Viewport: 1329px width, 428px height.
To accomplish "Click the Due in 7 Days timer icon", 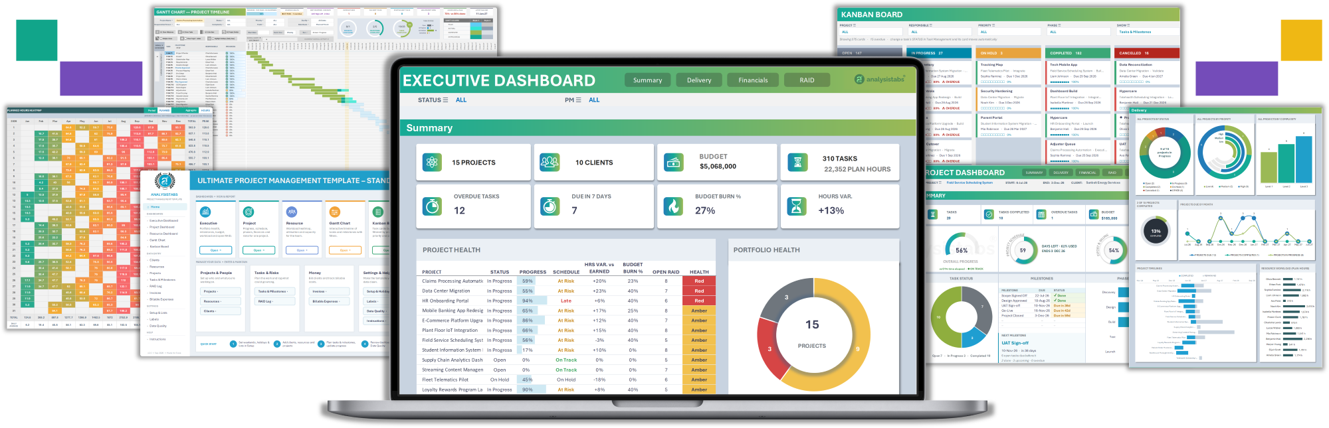I will point(550,206).
